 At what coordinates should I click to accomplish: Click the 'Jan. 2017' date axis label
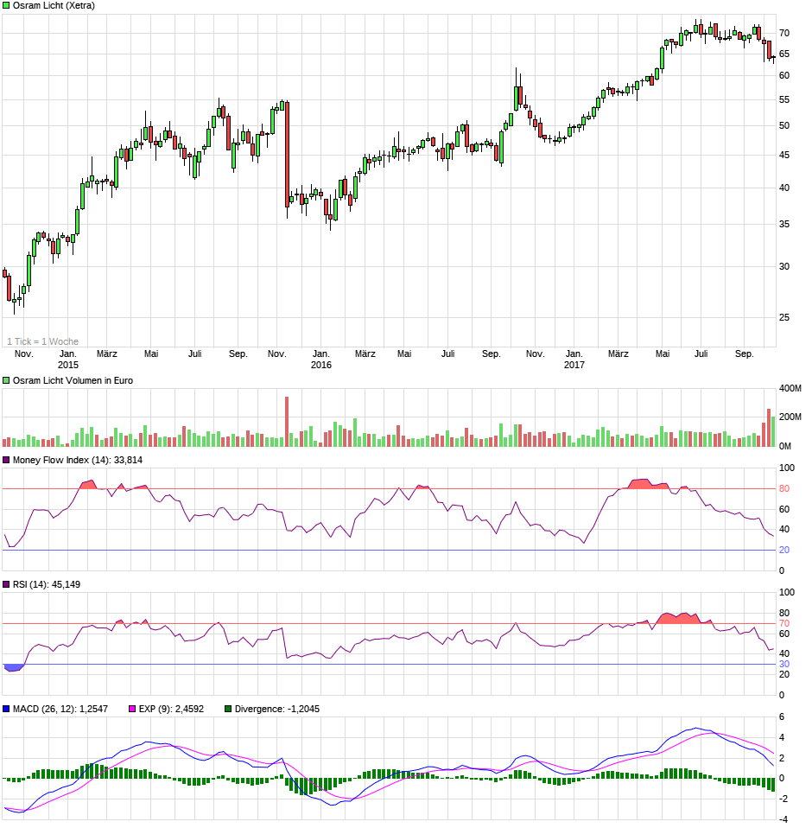pos(574,360)
